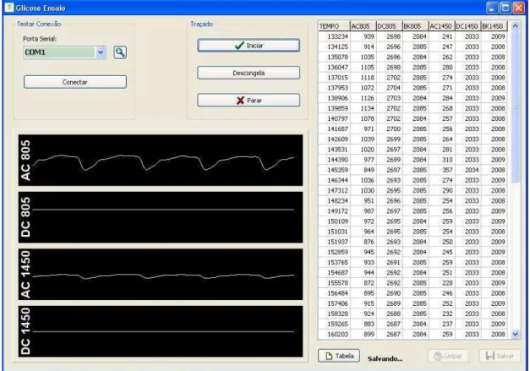Select the BK1450 column header
The width and height of the screenshot is (530, 371).
point(494,26)
